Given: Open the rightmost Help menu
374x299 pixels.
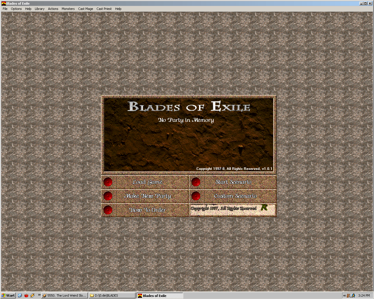Looking at the screenshot, I should 118,9.
